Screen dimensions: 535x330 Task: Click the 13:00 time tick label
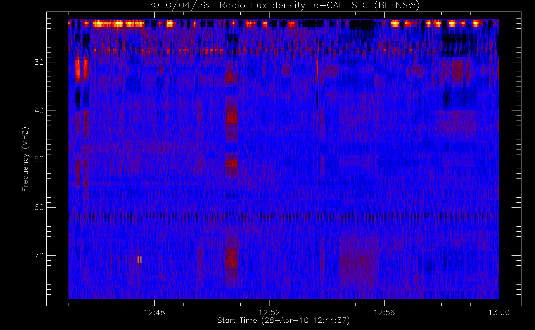point(499,313)
